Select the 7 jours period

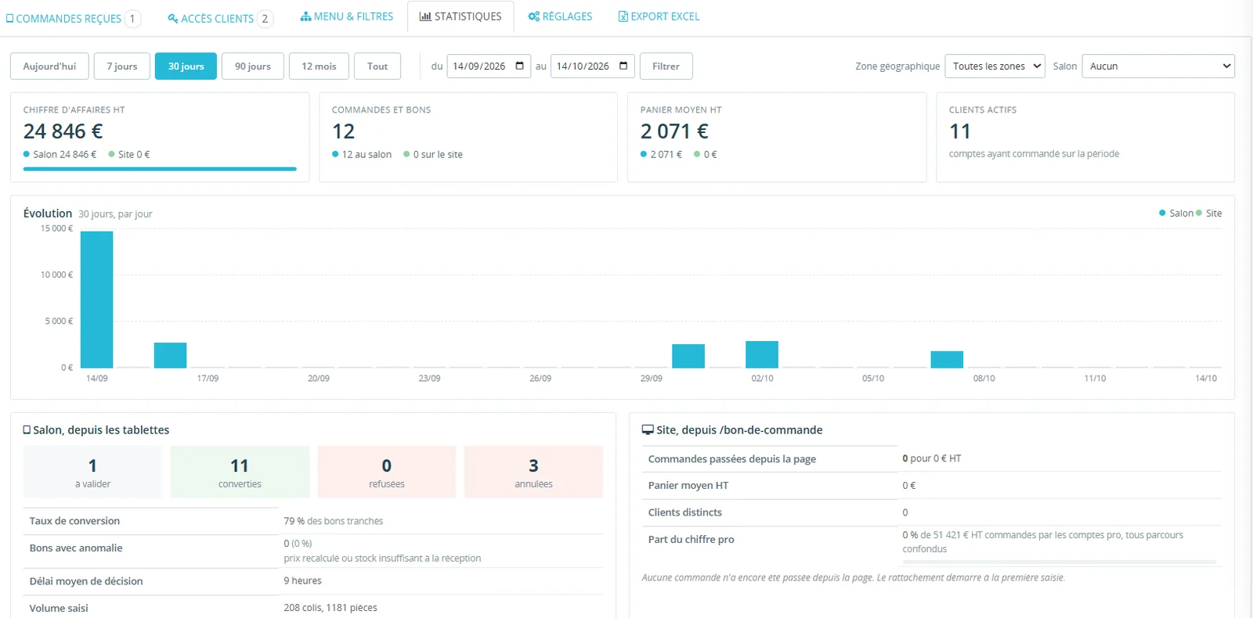[122, 66]
